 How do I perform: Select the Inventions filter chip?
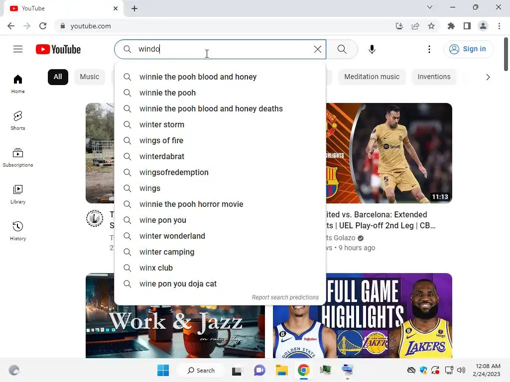click(434, 77)
